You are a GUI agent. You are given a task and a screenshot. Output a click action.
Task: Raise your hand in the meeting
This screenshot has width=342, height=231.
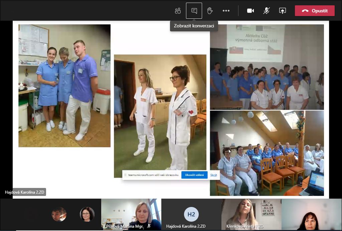click(210, 11)
